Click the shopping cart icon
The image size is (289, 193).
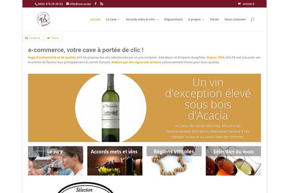coord(239,4)
